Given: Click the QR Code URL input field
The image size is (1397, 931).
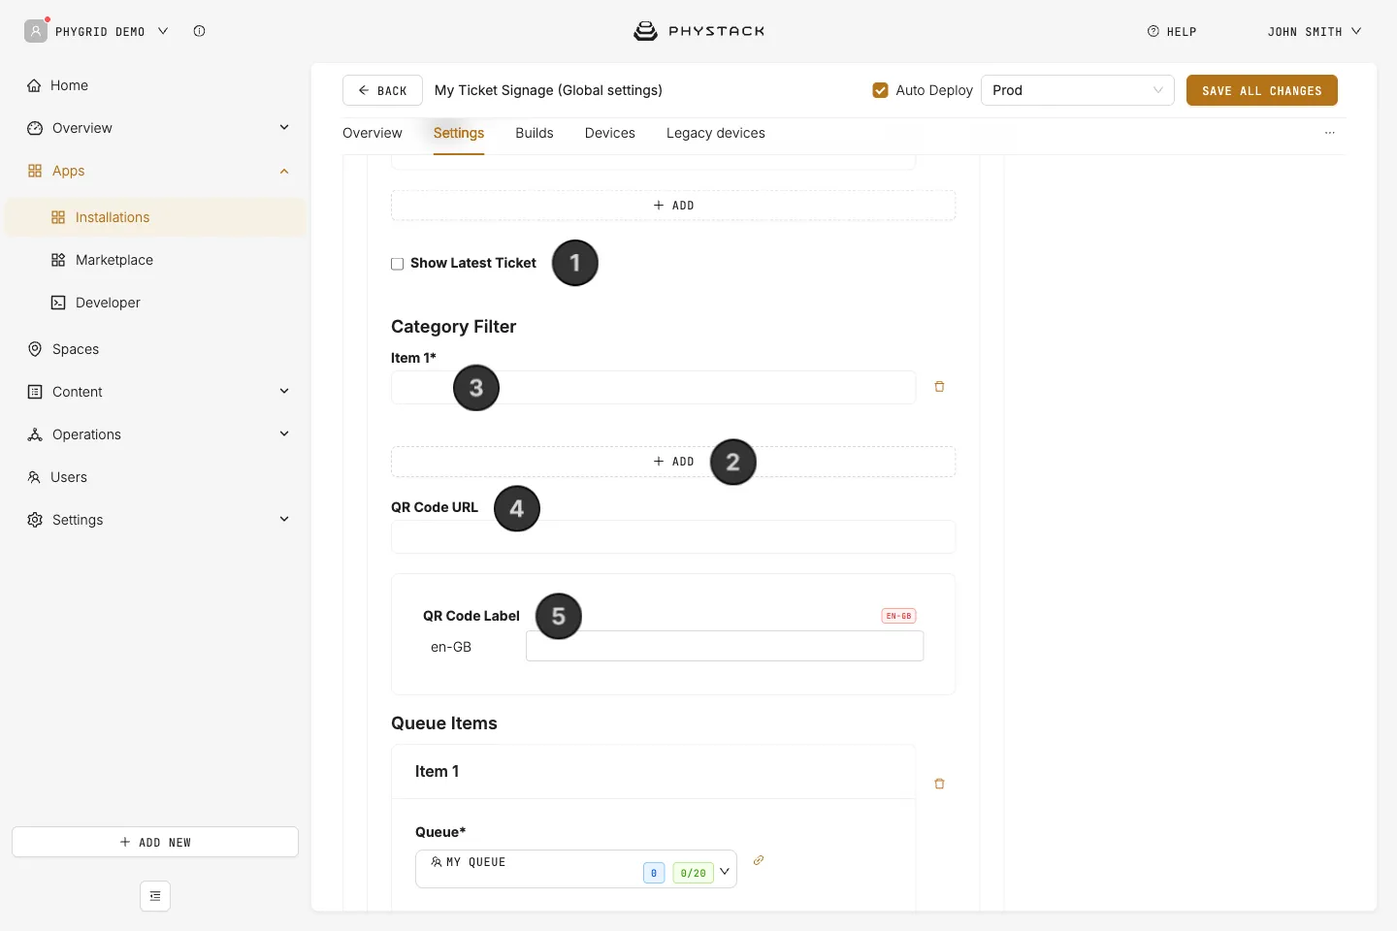Looking at the screenshot, I should [x=673, y=536].
